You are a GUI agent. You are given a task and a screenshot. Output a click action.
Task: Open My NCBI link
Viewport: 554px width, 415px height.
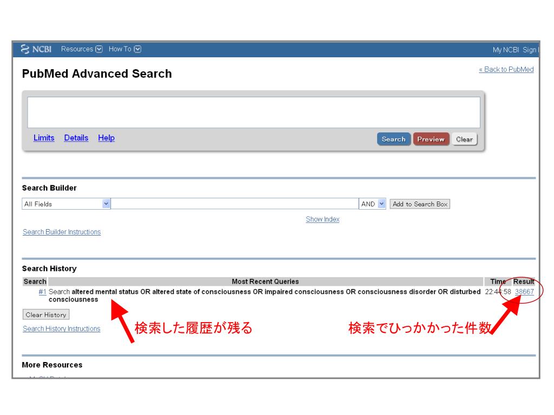(506, 50)
